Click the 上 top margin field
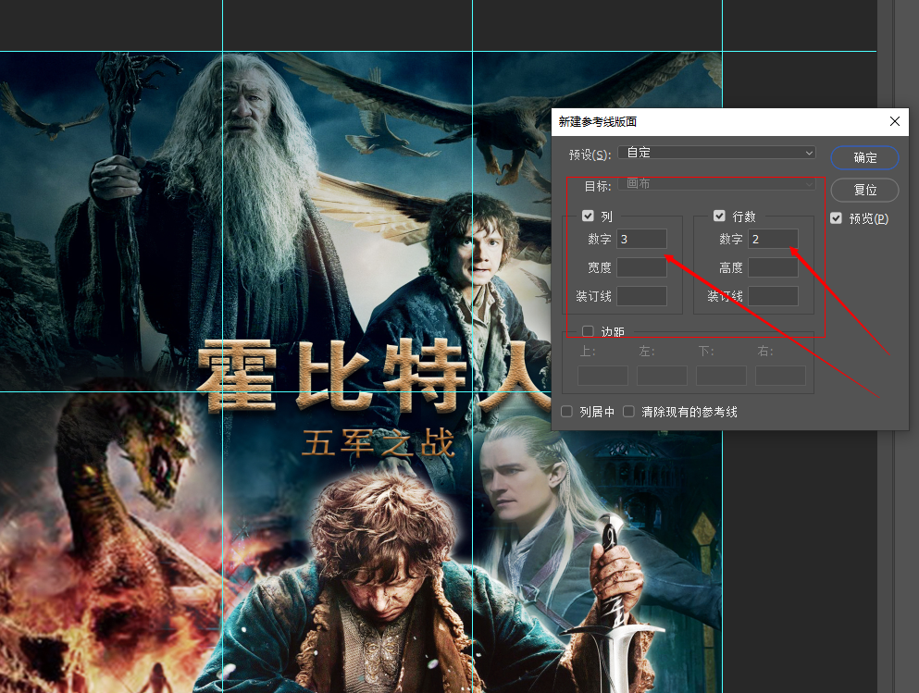The image size is (919, 693). [603, 376]
